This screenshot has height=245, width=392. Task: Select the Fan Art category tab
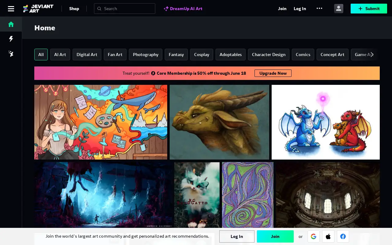[115, 55]
